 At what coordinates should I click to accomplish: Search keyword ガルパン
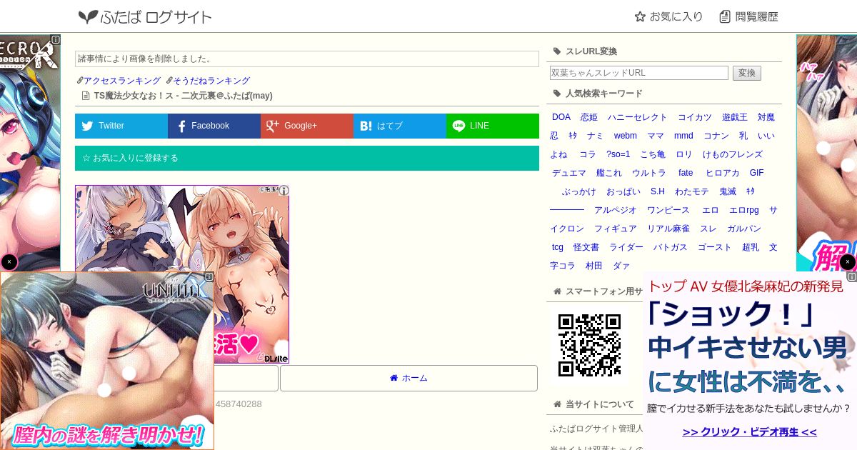(x=744, y=229)
